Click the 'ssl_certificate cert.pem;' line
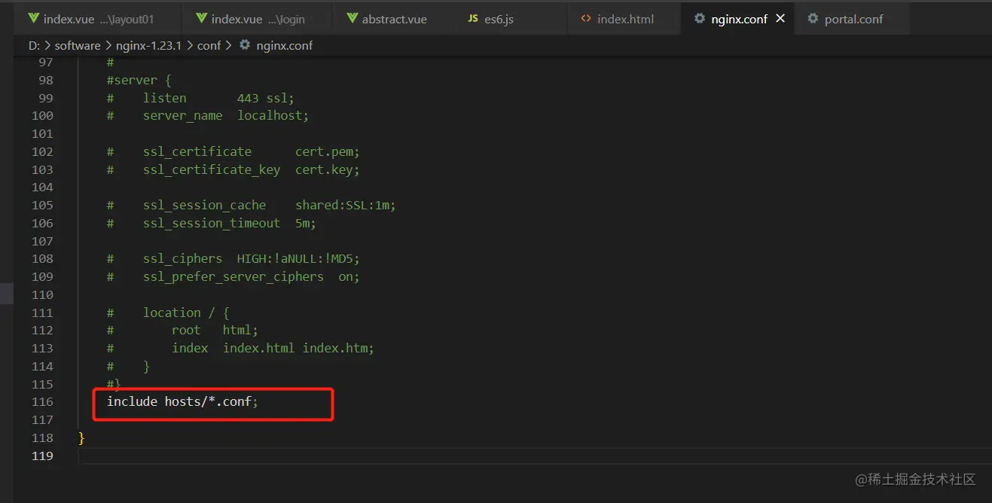This screenshot has height=503, width=992. point(234,151)
